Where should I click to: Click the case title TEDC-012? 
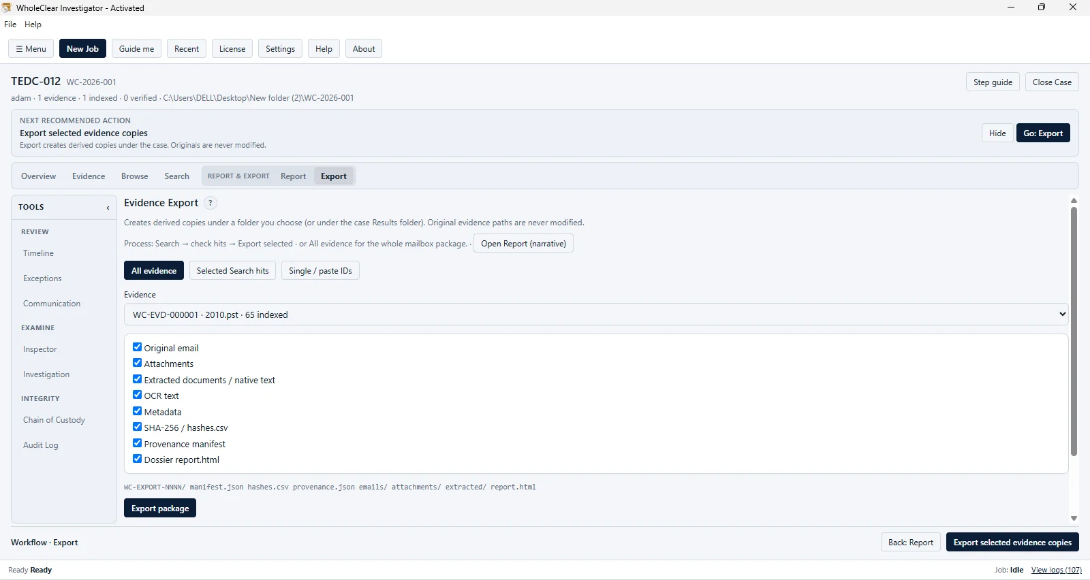click(x=35, y=81)
